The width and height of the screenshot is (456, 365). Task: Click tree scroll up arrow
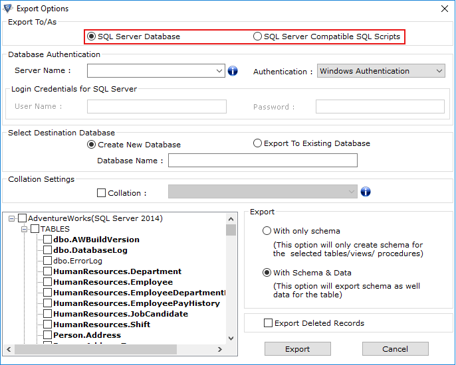[x=231, y=219]
